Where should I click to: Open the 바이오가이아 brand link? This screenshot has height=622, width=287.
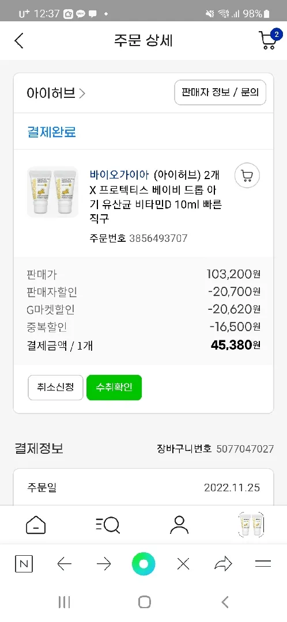[119, 175]
